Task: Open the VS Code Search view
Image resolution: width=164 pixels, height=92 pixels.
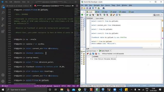Action: [x=3, y=13]
